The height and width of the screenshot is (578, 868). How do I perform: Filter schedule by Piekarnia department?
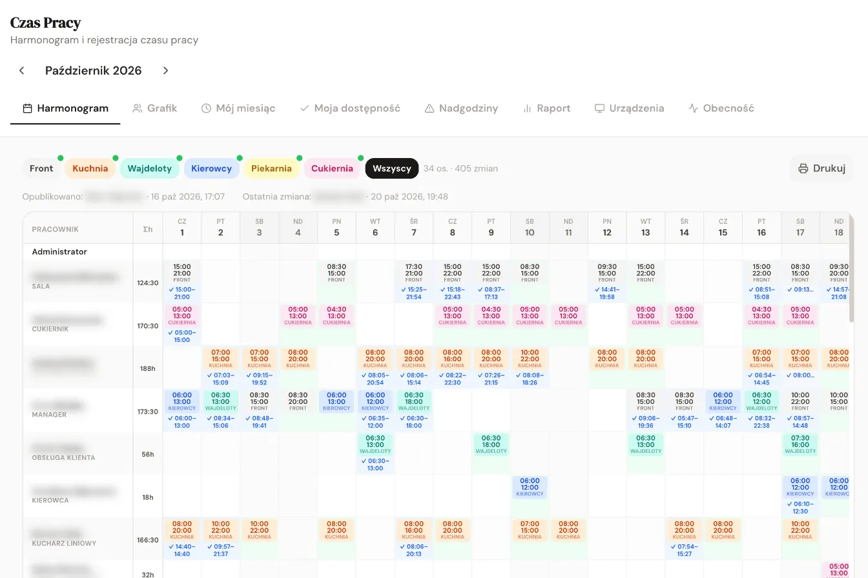272,168
